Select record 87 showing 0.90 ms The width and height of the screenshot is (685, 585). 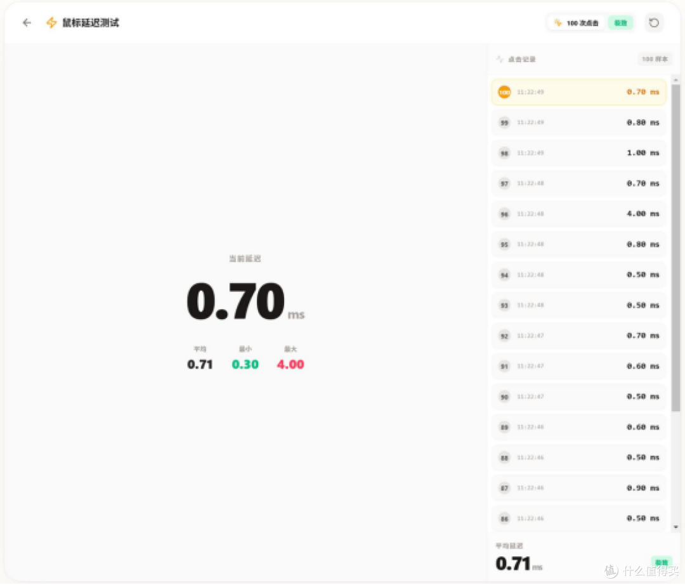(578, 487)
